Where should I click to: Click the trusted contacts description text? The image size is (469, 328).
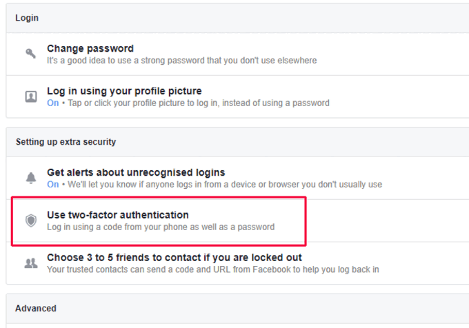[x=213, y=269]
